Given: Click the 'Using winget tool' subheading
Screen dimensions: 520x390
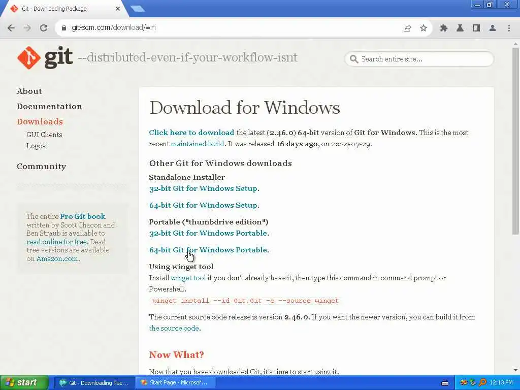Looking at the screenshot, I should (181, 267).
